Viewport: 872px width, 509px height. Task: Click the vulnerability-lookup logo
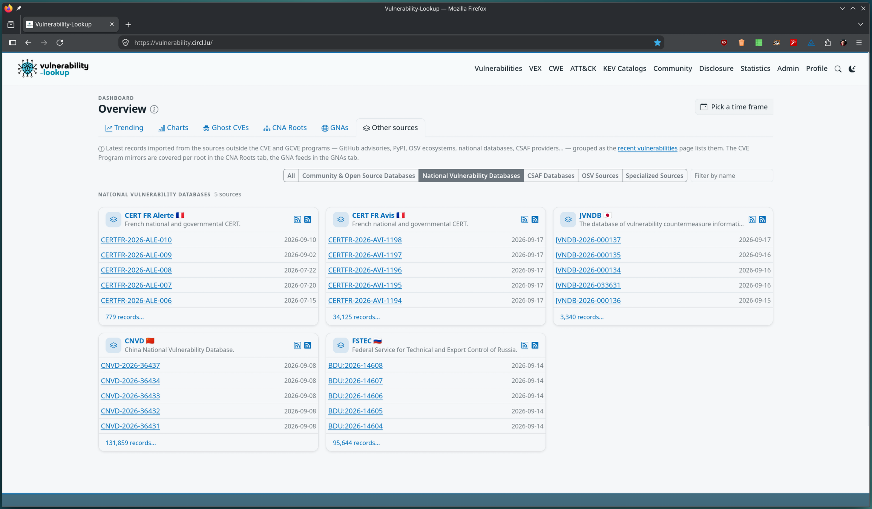(53, 68)
